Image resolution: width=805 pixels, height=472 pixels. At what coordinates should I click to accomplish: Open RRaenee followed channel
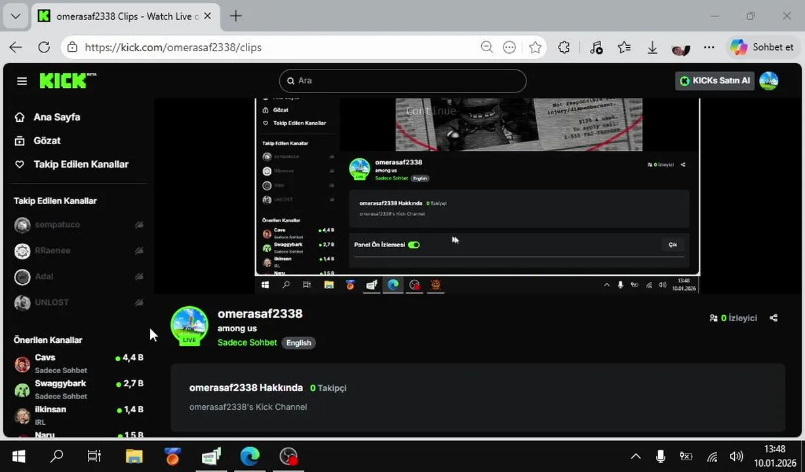coord(79,250)
